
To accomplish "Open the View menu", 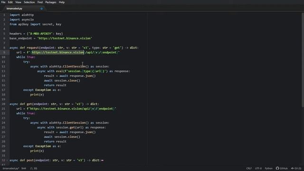I will tap(18, 2).
